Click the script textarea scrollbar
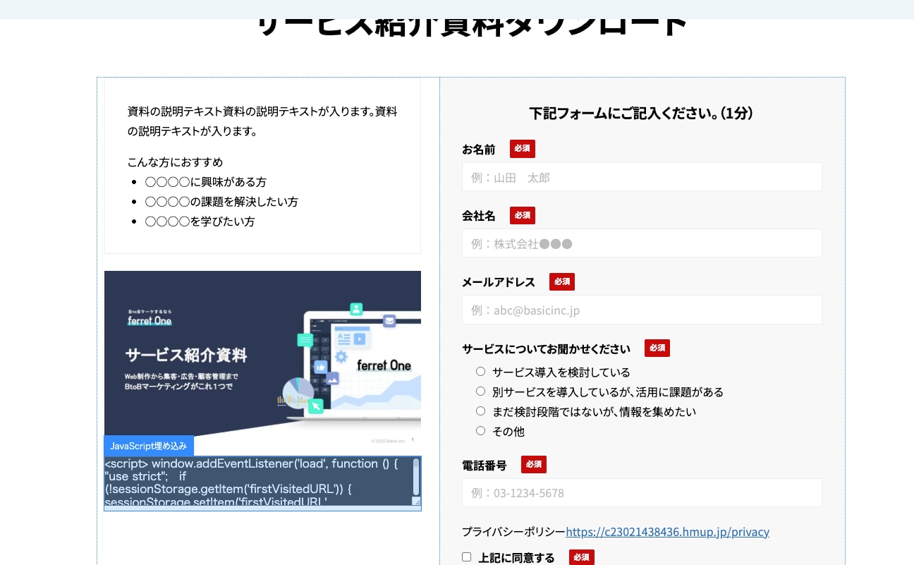This screenshot has height=565, width=914. [416, 477]
